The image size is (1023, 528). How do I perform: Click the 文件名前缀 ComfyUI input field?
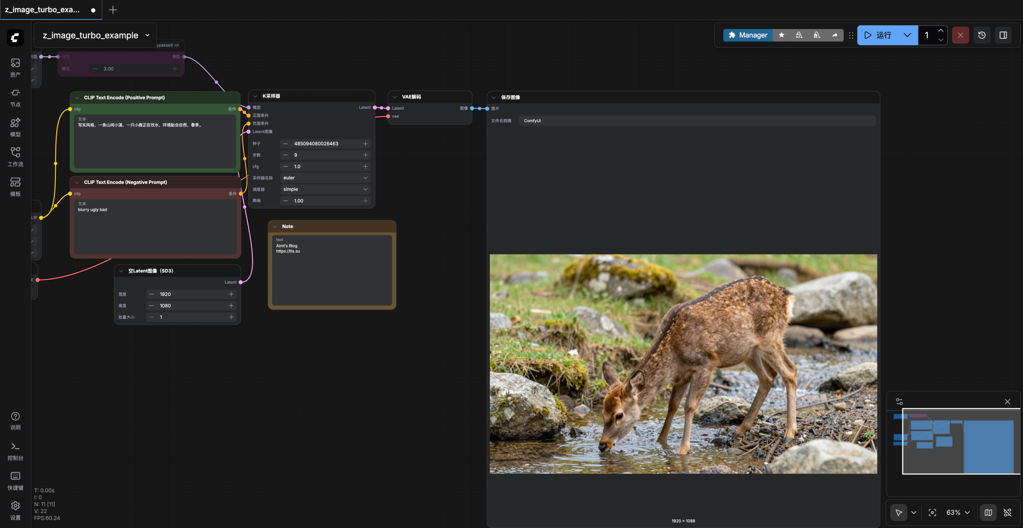click(x=696, y=121)
